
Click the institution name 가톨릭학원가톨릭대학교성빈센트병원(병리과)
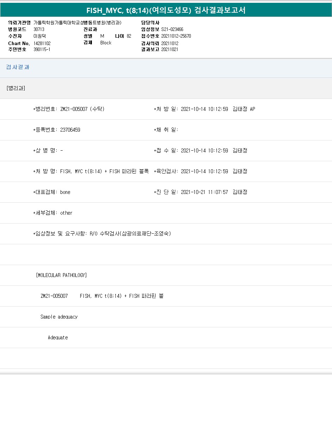[x=77, y=23]
